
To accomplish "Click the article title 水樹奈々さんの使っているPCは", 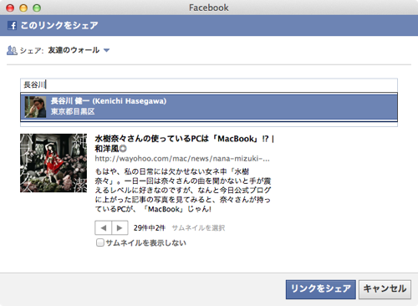I will tap(184, 143).
